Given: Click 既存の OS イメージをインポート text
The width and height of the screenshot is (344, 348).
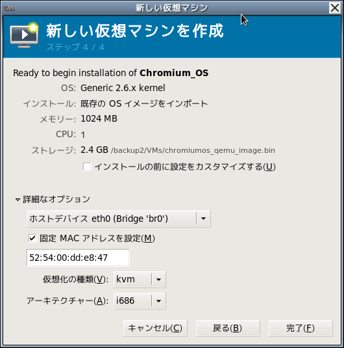Looking at the screenshot, I should pos(144,103).
